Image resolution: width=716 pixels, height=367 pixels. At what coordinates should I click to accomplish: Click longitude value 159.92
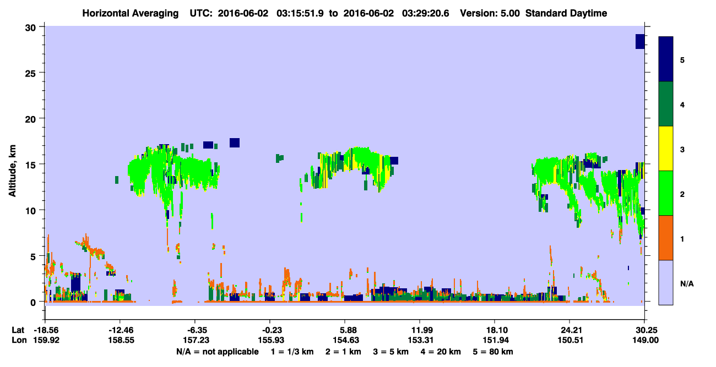coord(46,340)
